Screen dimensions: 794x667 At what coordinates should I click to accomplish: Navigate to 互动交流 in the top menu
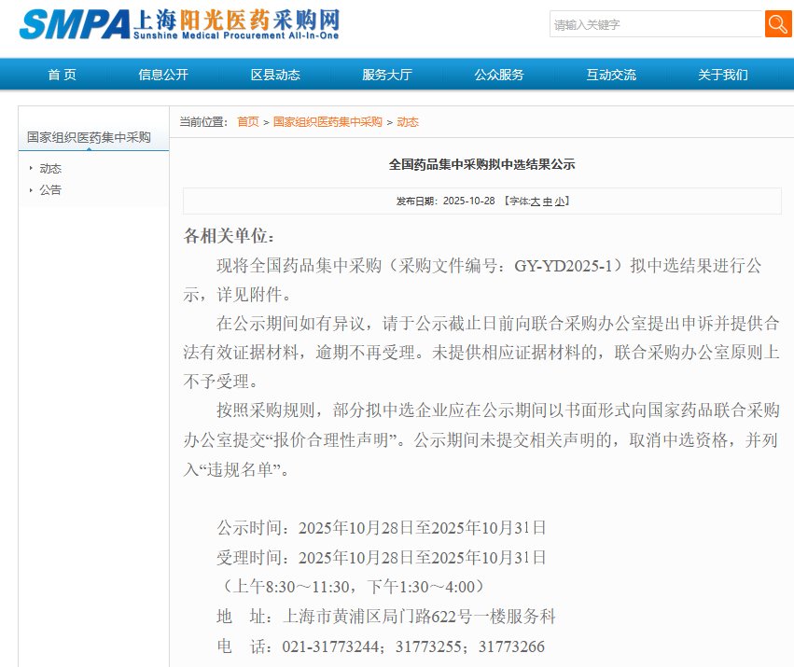tap(611, 75)
